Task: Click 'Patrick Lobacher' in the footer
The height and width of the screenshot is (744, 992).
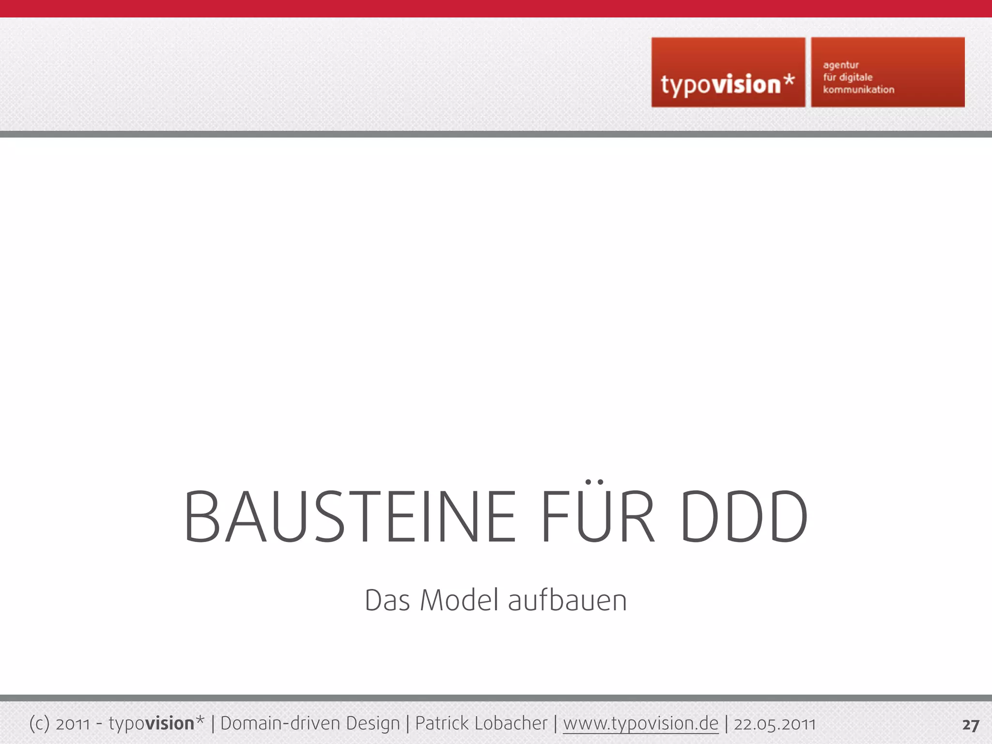Action: [x=481, y=724]
